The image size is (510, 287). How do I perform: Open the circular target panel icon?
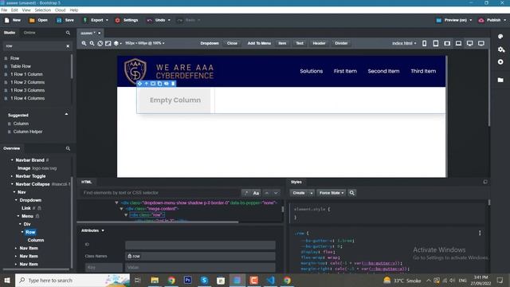pos(500,62)
